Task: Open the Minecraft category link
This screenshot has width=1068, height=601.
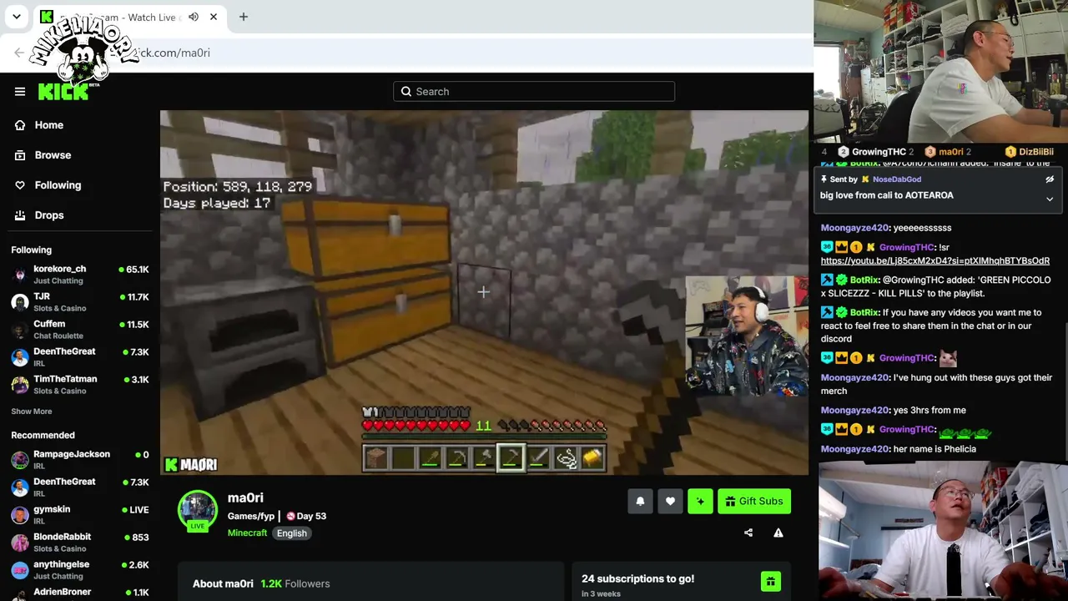Action: point(247,533)
